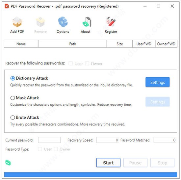Image resolution: width=181 pixels, height=180 pixels.
Task: Click the PDF Password Recover title bar logo
Action: pyautogui.click(x=7, y=6)
